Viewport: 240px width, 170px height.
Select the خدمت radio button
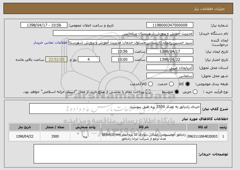pyautogui.click(x=171, y=84)
